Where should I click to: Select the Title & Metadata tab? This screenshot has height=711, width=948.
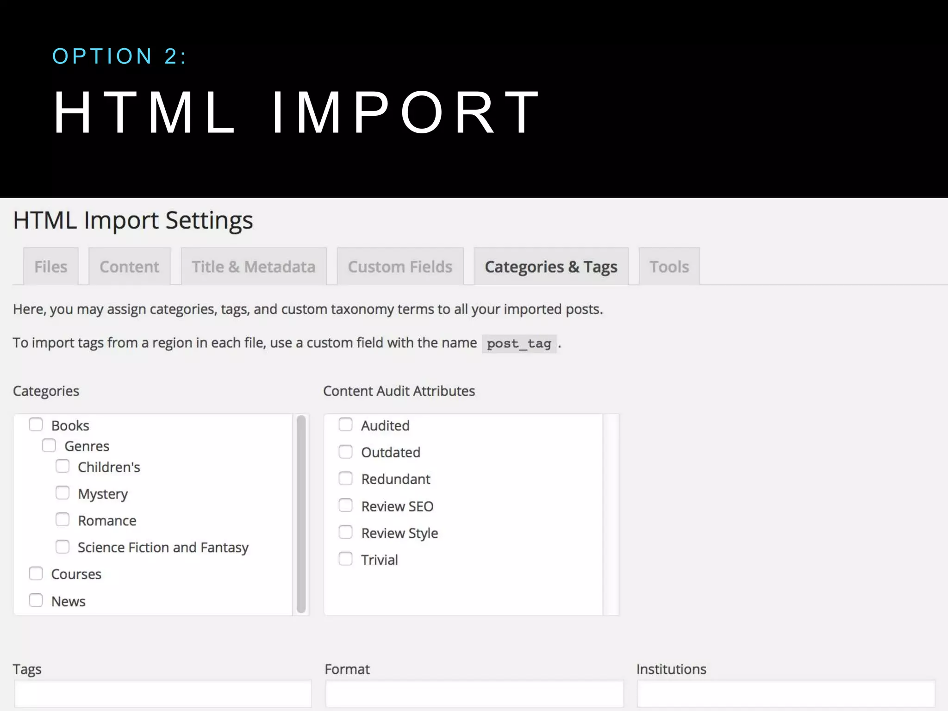point(253,267)
